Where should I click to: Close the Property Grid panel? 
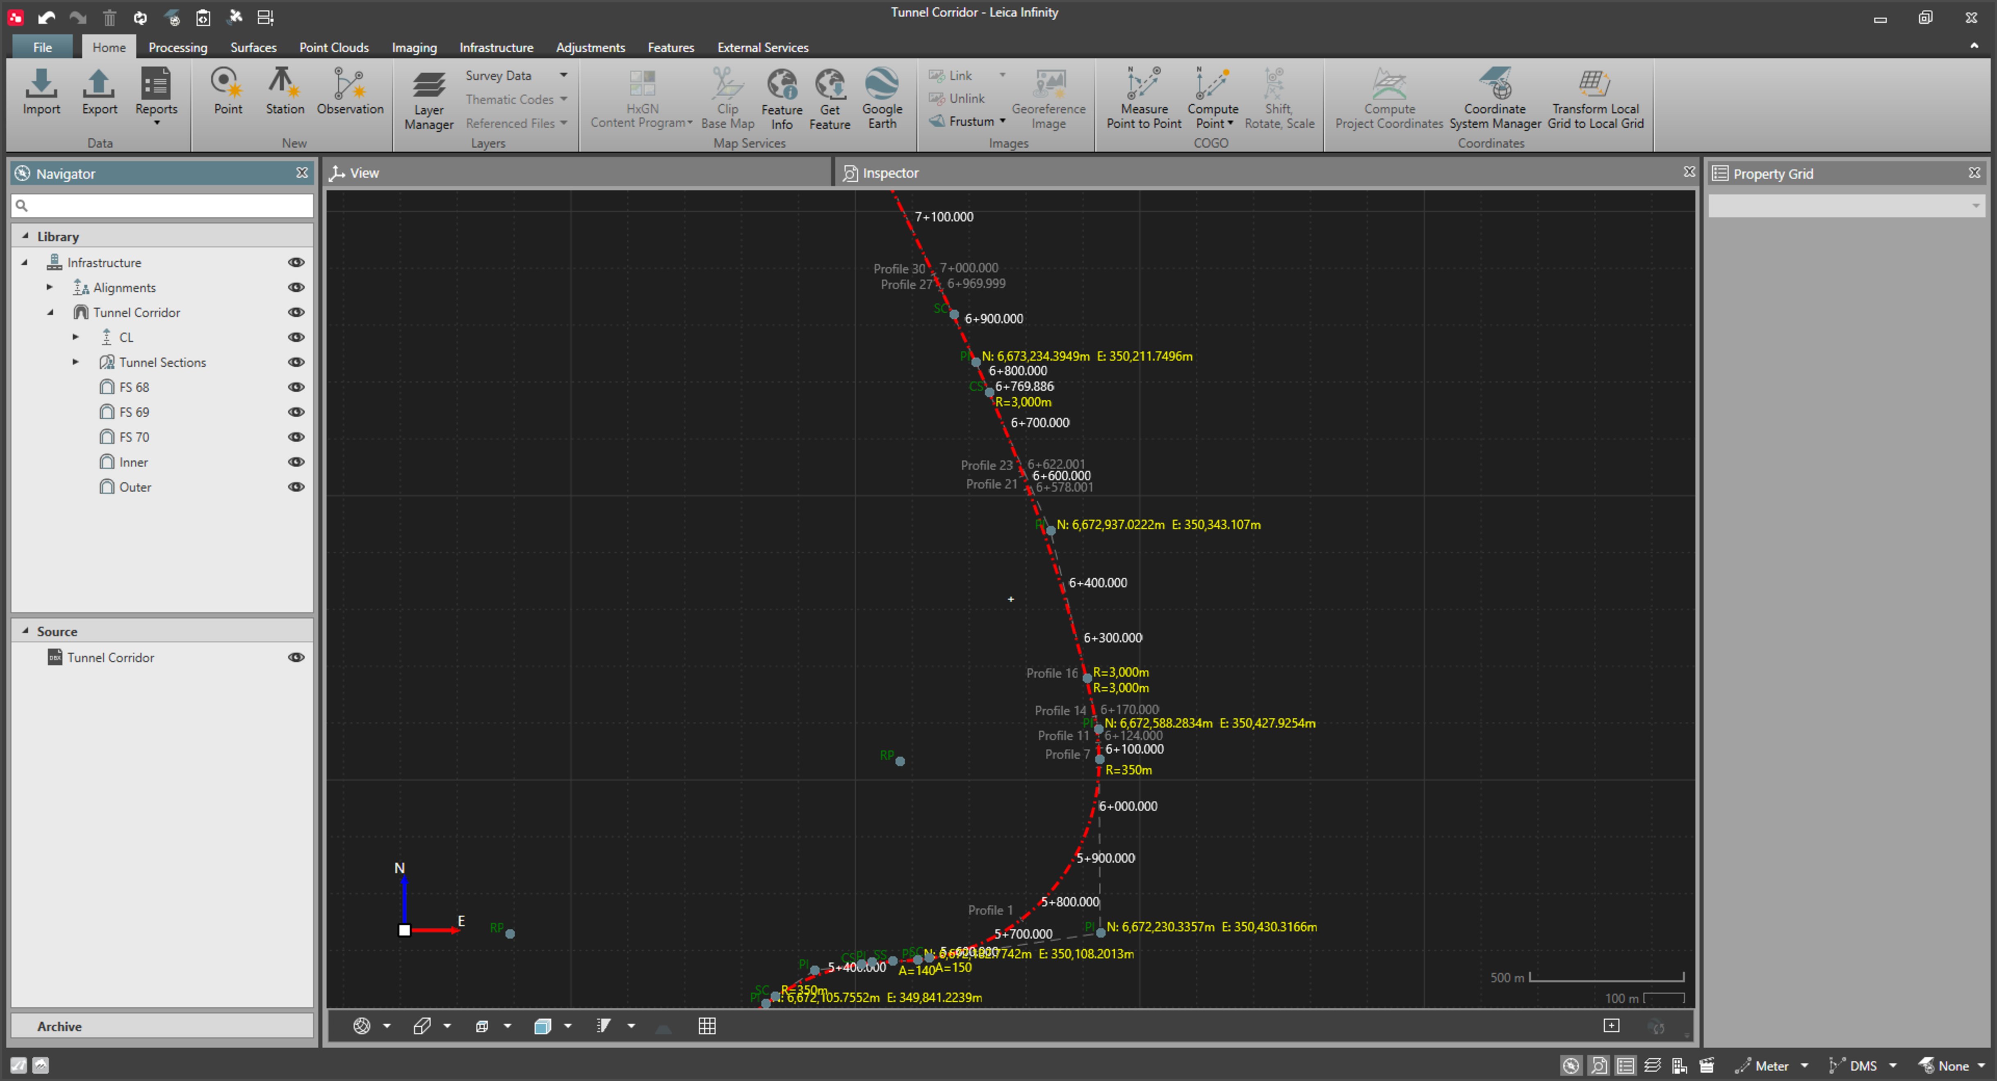pos(1974,173)
